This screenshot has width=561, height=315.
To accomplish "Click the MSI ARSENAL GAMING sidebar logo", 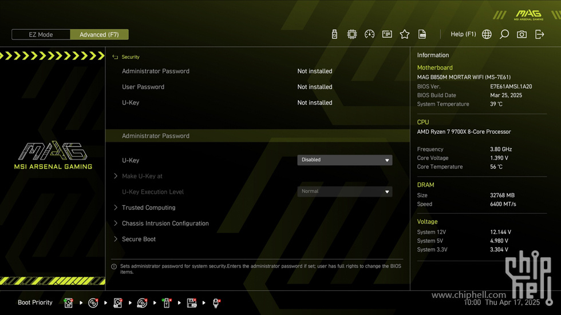I will click(x=53, y=155).
